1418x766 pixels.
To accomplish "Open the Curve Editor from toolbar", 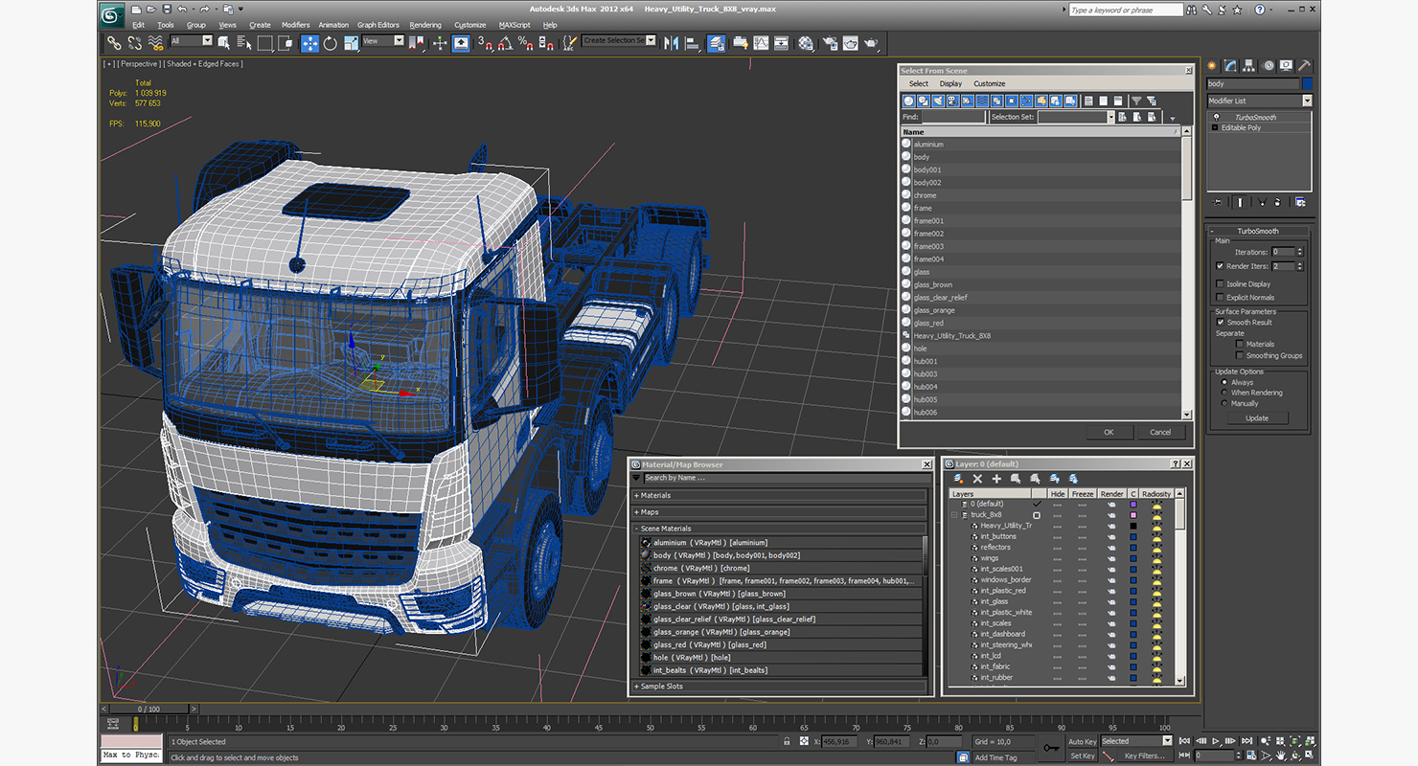I will point(761,43).
